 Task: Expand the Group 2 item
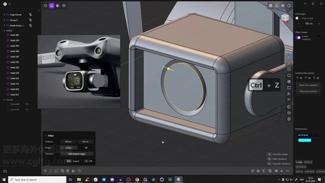5,20
